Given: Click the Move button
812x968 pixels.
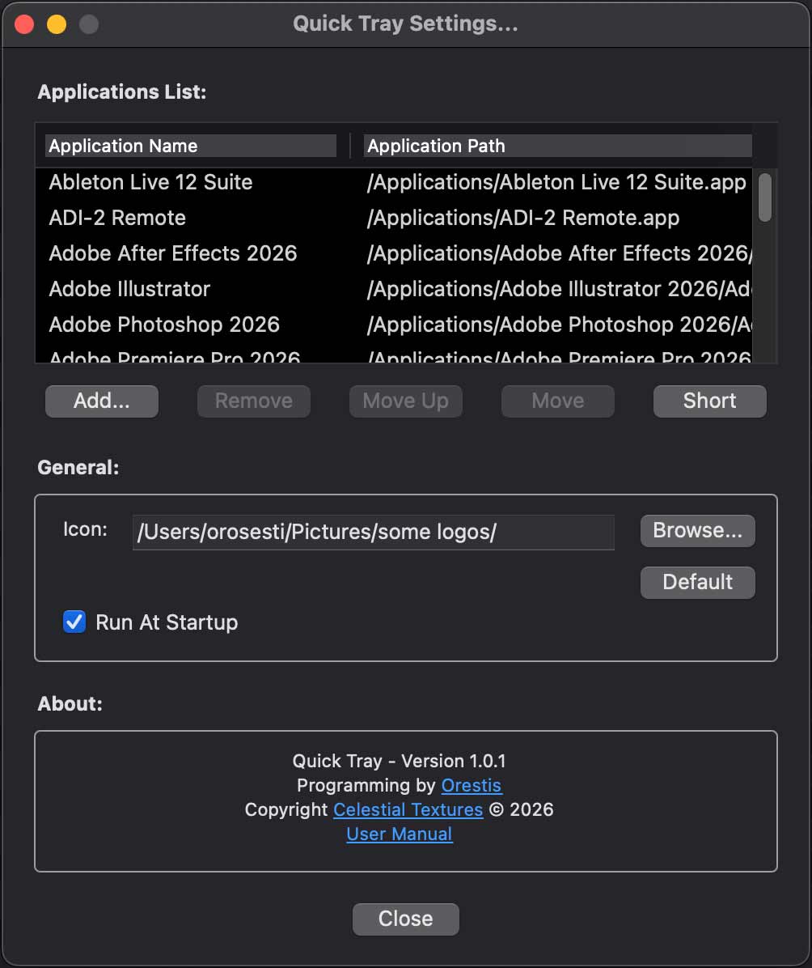Looking at the screenshot, I should point(558,401).
